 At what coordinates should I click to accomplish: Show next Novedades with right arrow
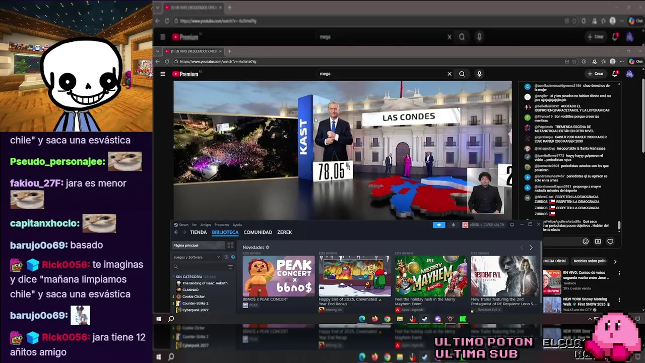[531, 248]
